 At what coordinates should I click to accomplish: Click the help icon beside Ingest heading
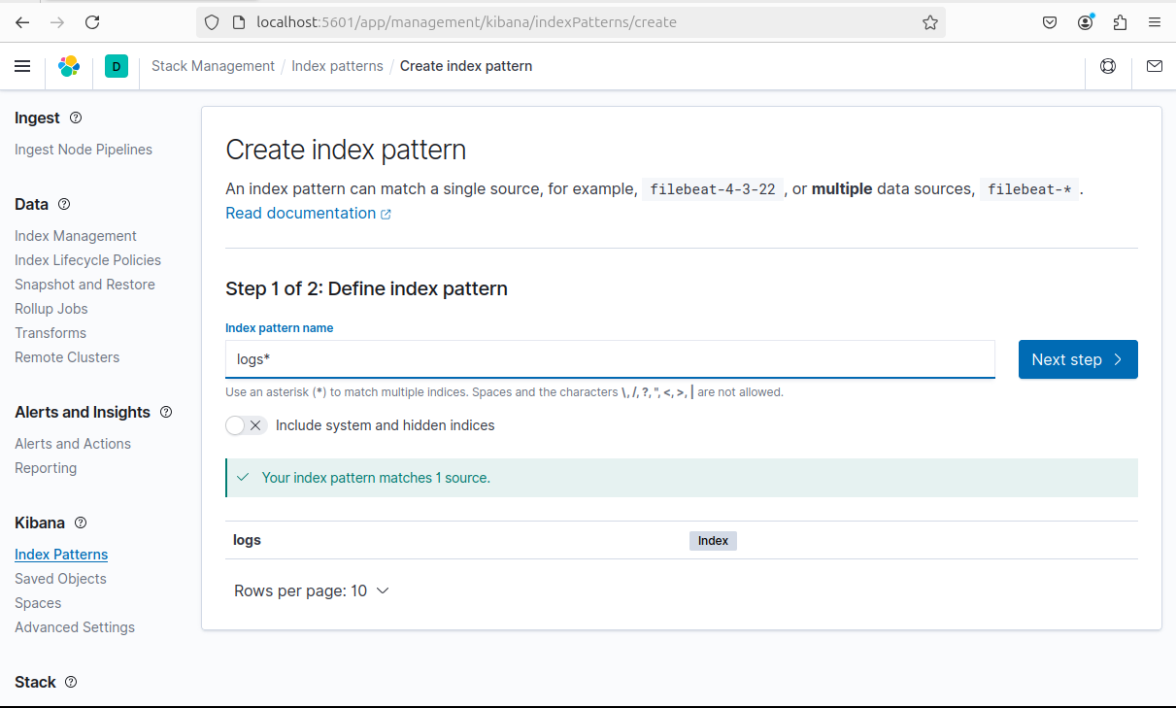click(76, 118)
